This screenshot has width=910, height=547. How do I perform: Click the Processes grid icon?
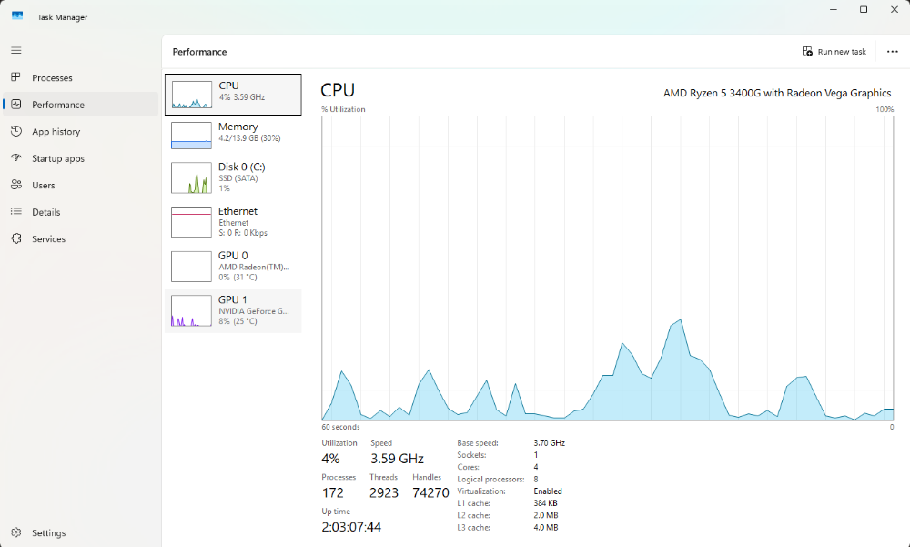click(16, 77)
